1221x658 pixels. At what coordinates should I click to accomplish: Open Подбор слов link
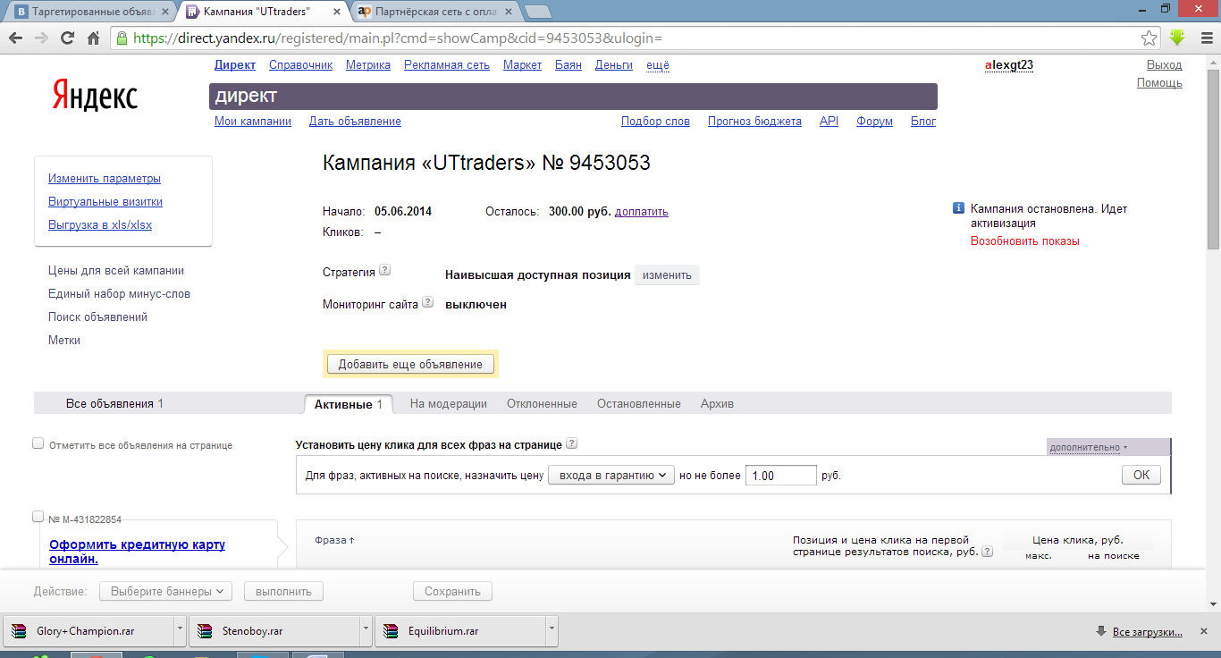(655, 122)
